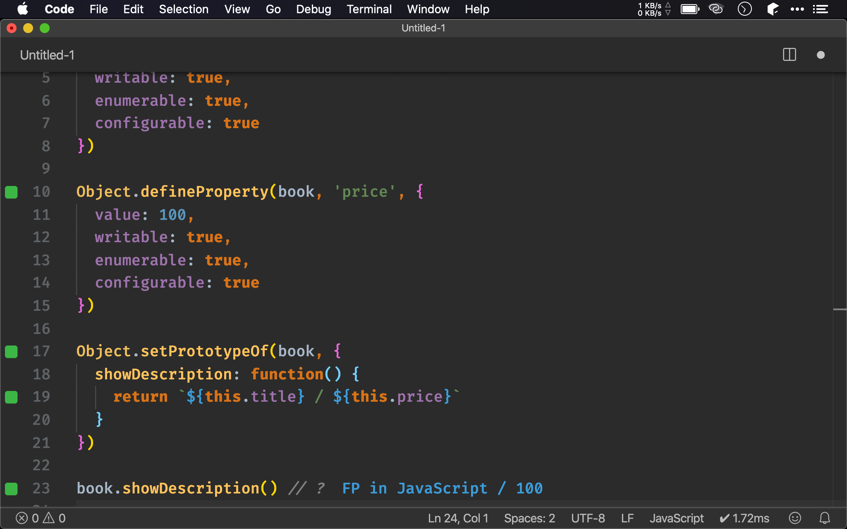Open the Spaces: 2 indentation selector
Screen dimensions: 847x529
[529, 518]
